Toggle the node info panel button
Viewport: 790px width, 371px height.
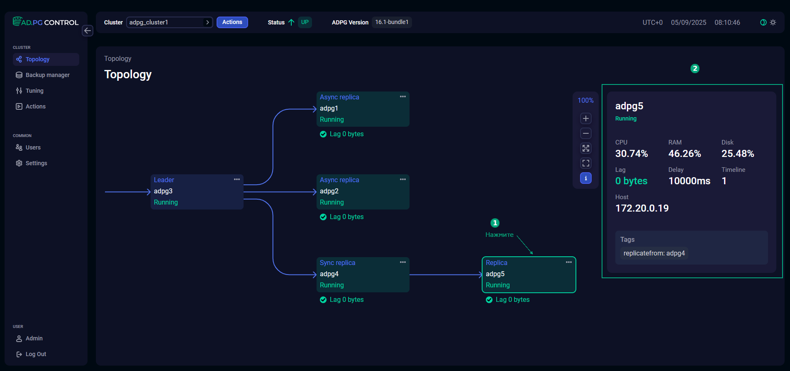(x=585, y=178)
